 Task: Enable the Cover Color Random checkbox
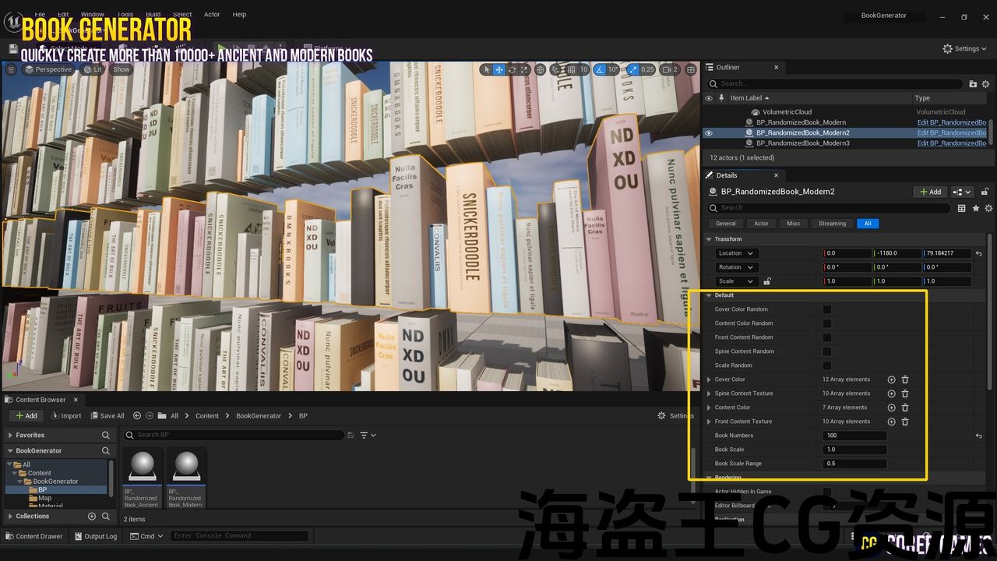tap(827, 309)
